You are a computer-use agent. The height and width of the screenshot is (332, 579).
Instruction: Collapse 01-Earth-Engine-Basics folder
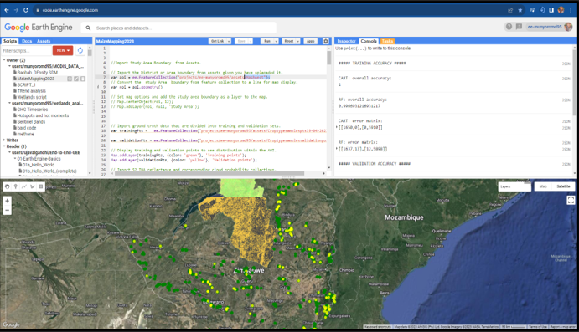point(15,159)
